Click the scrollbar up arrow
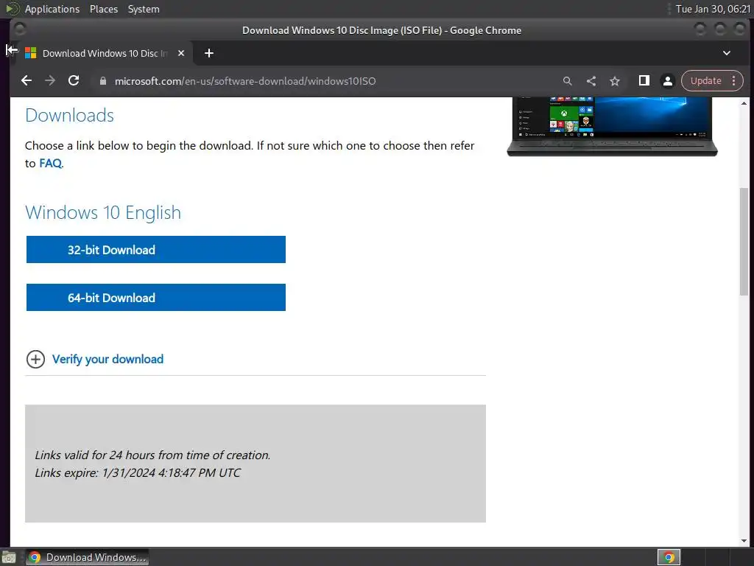 pos(744,103)
